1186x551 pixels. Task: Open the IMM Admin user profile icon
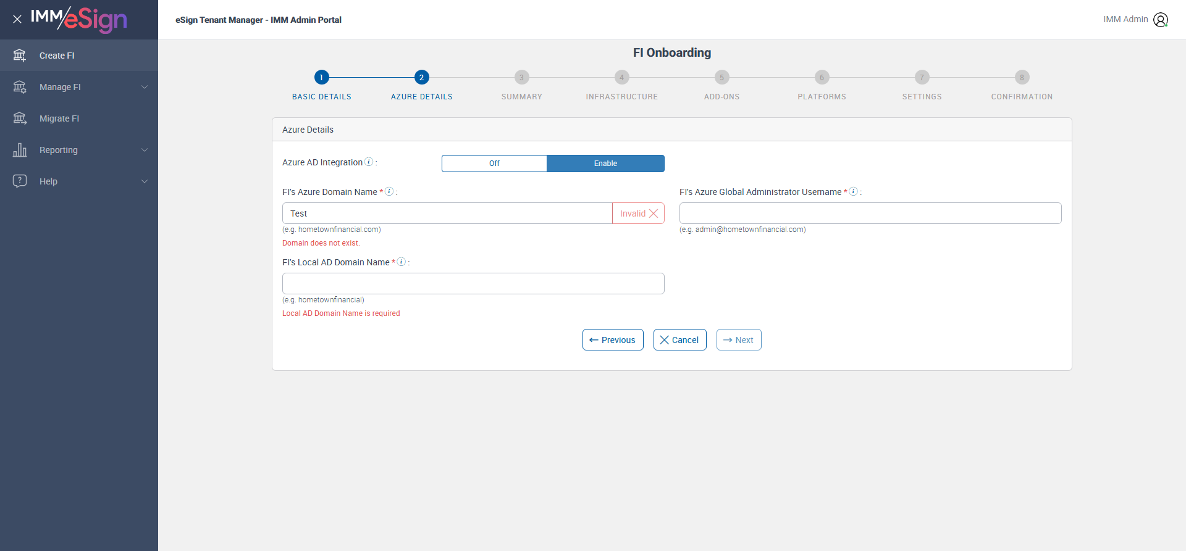pyautogui.click(x=1161, y=20)
